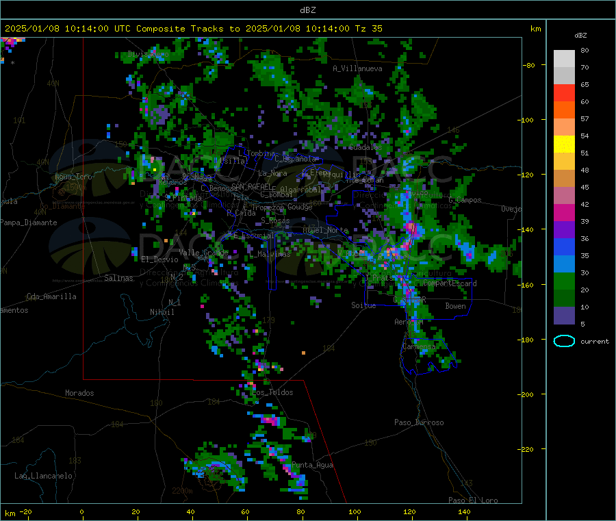Click the '-140' tick on the right axis

point(527,229)
